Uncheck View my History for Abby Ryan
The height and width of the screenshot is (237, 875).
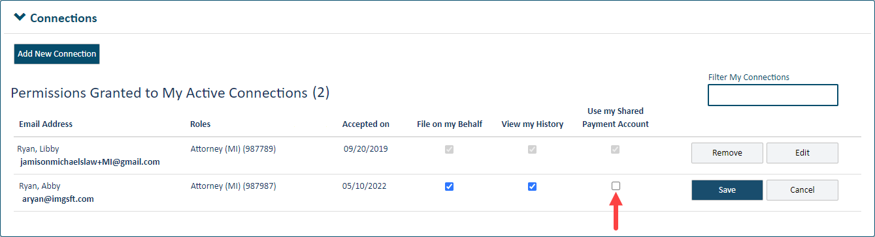click(532, 186)
